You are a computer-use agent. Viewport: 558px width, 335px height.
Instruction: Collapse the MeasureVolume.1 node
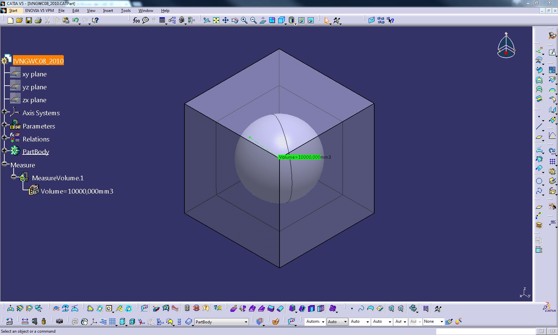[14, 177]
